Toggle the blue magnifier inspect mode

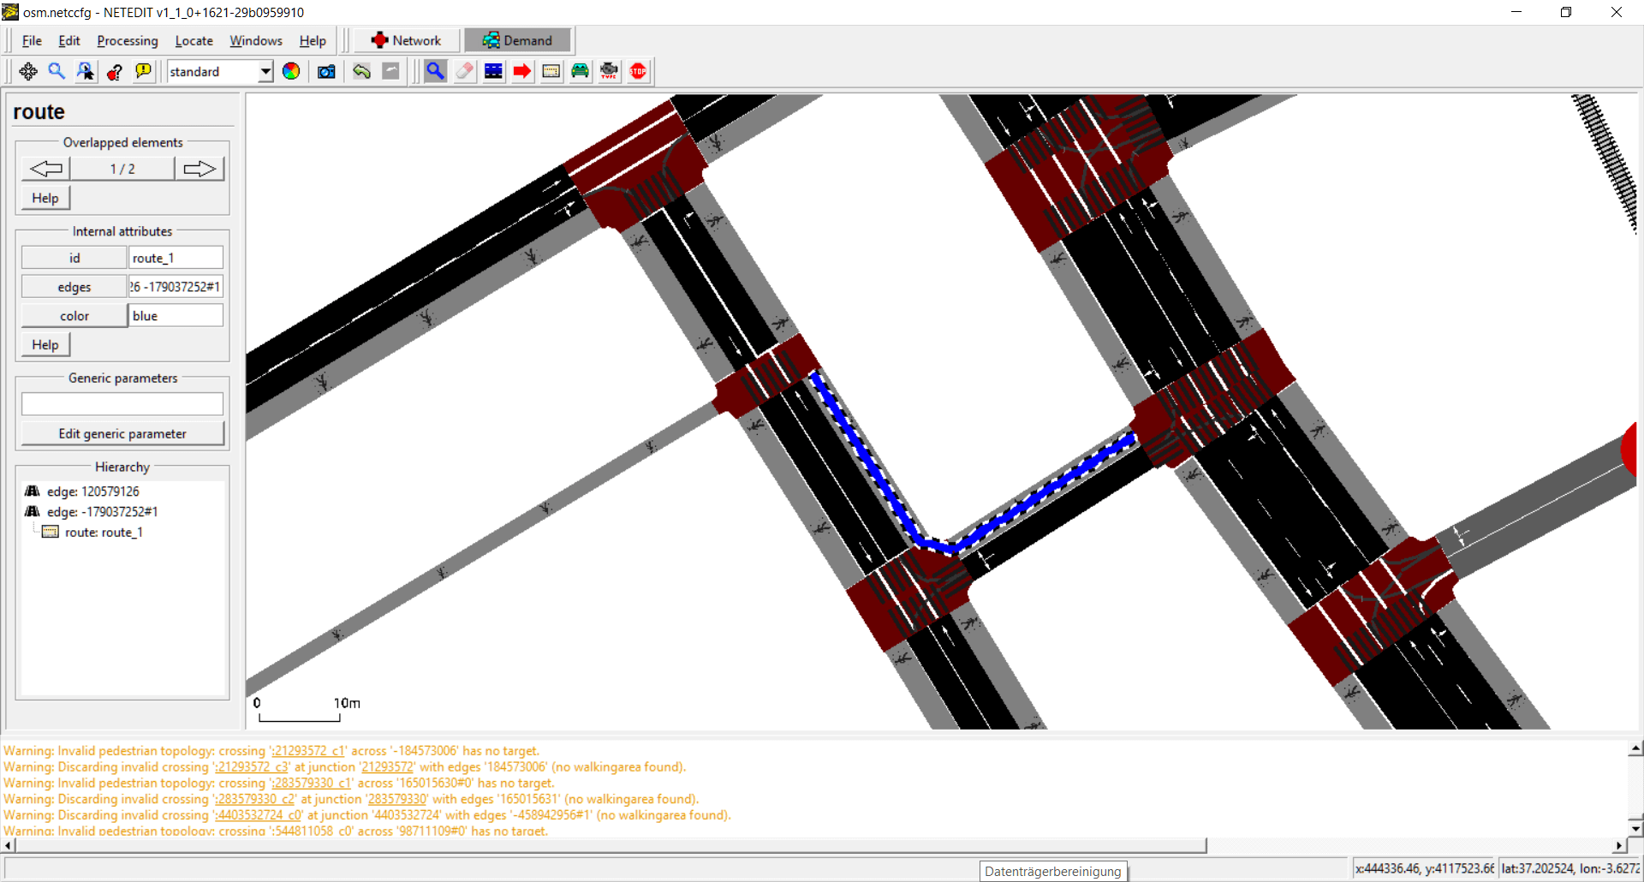(435, 72)
